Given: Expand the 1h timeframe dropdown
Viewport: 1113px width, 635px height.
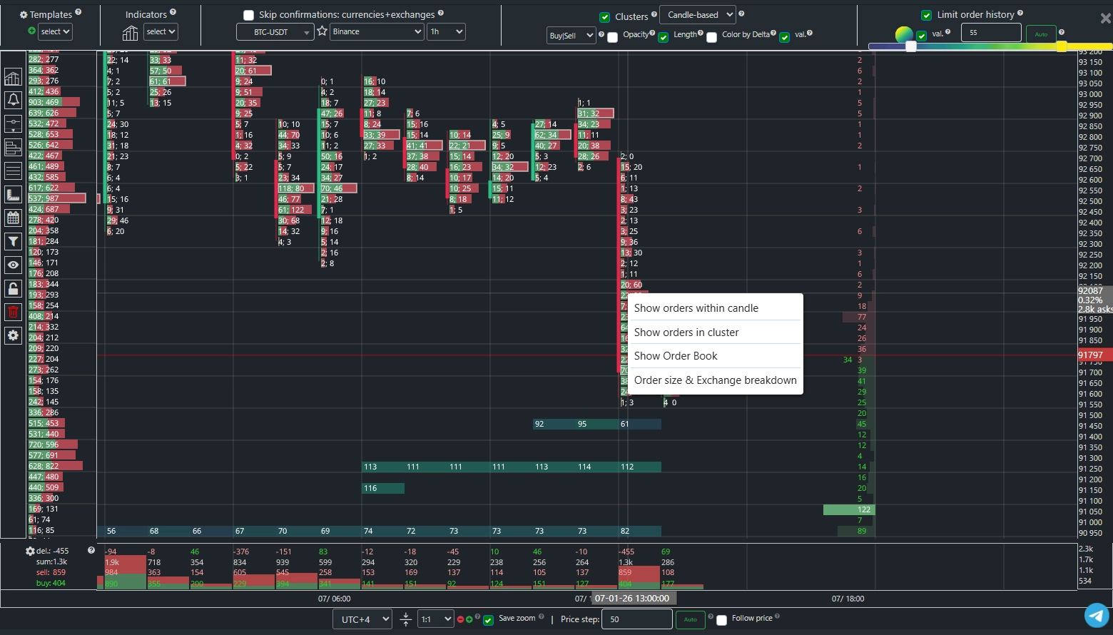Looking at the screenshot, I should pyautogui.click(x=446, y=31).
